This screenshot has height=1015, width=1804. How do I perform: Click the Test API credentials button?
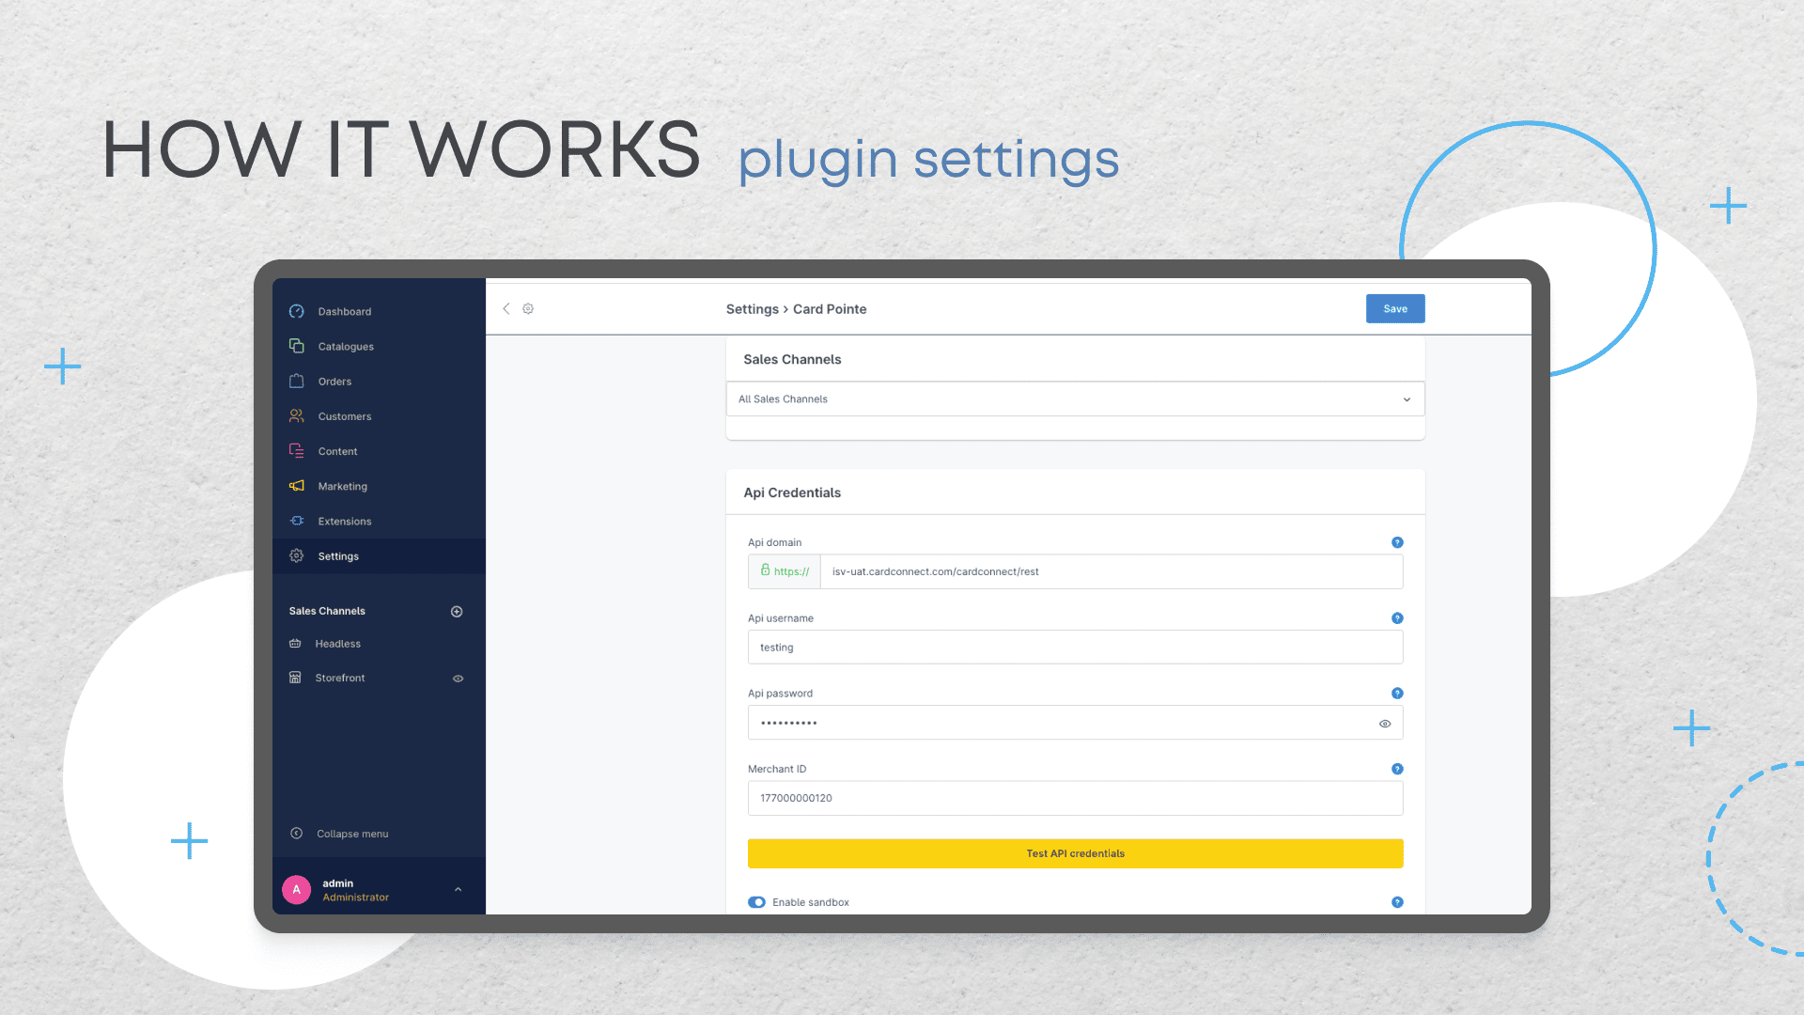coord(1074,852)
